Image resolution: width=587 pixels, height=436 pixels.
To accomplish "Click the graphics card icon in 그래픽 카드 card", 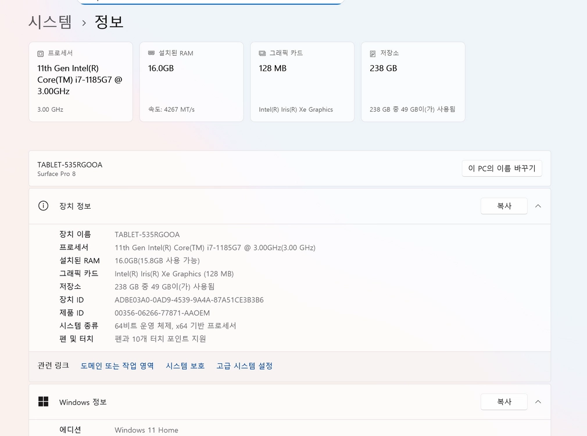I will [x=262, y=53].
